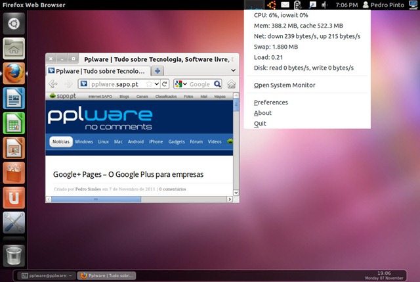Image resolution: width=420 pixels, height=282 pixels.
Task: Expand the list all tabs arrow
Action: point(234,70)
